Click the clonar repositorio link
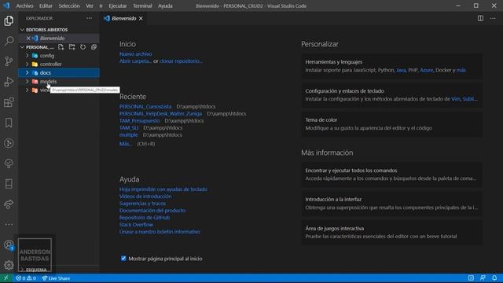Screen dimensions: 503x283 (181, 61)
